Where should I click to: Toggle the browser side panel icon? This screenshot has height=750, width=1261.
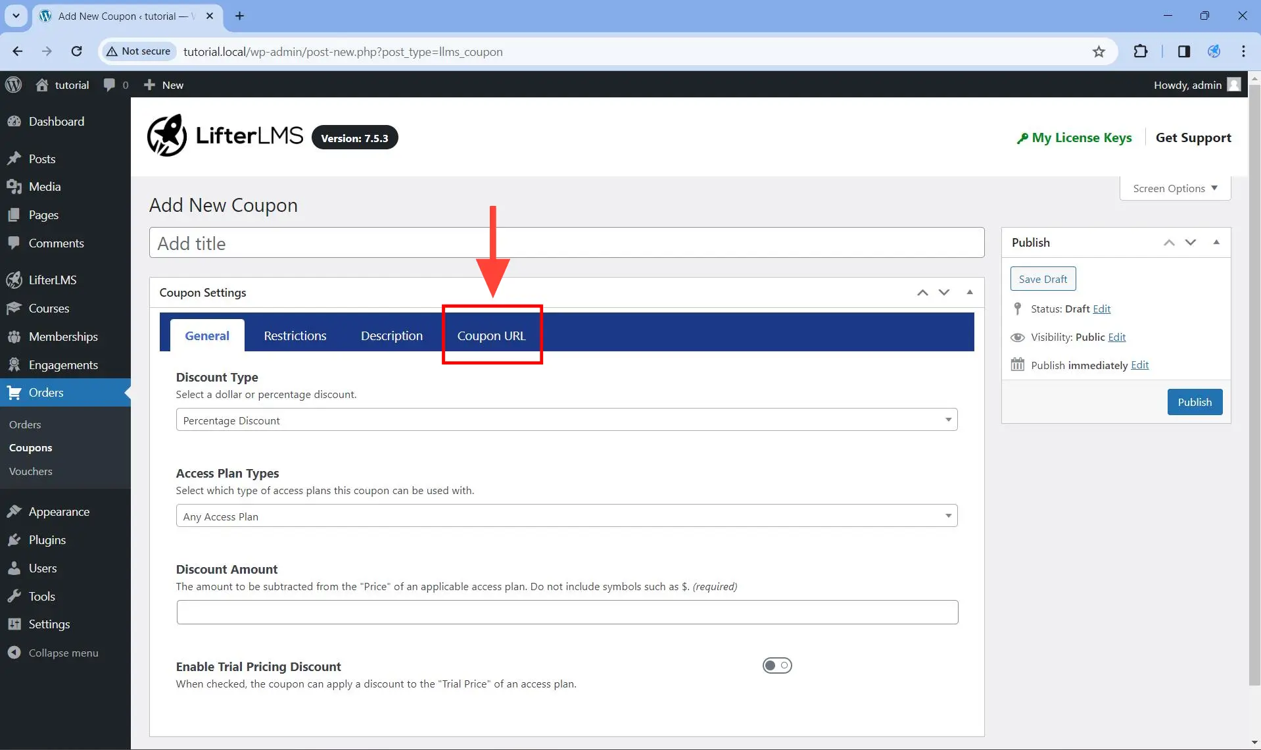click(1183, 51)
